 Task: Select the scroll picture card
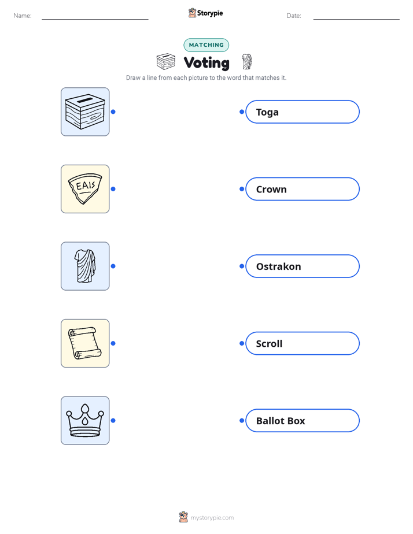[x=85, y=343]
